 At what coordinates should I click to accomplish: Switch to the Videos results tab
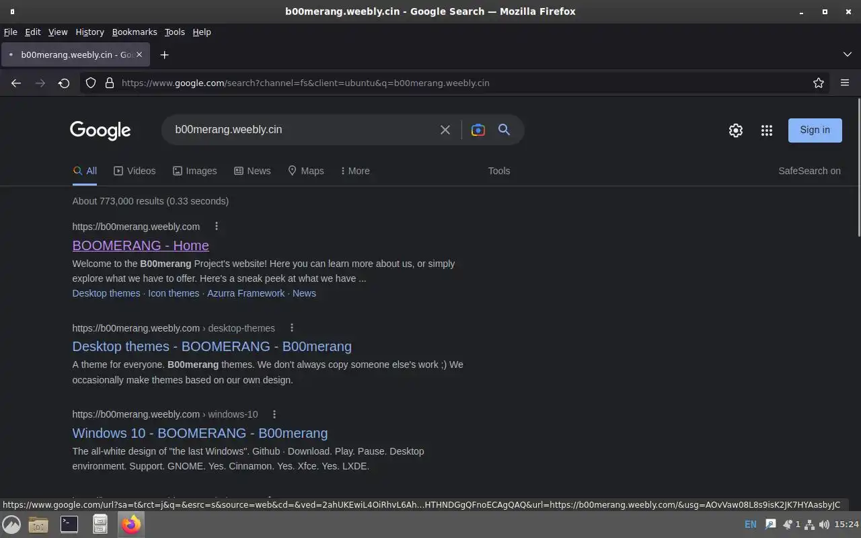pyautogui.click(x=135, y=171)
